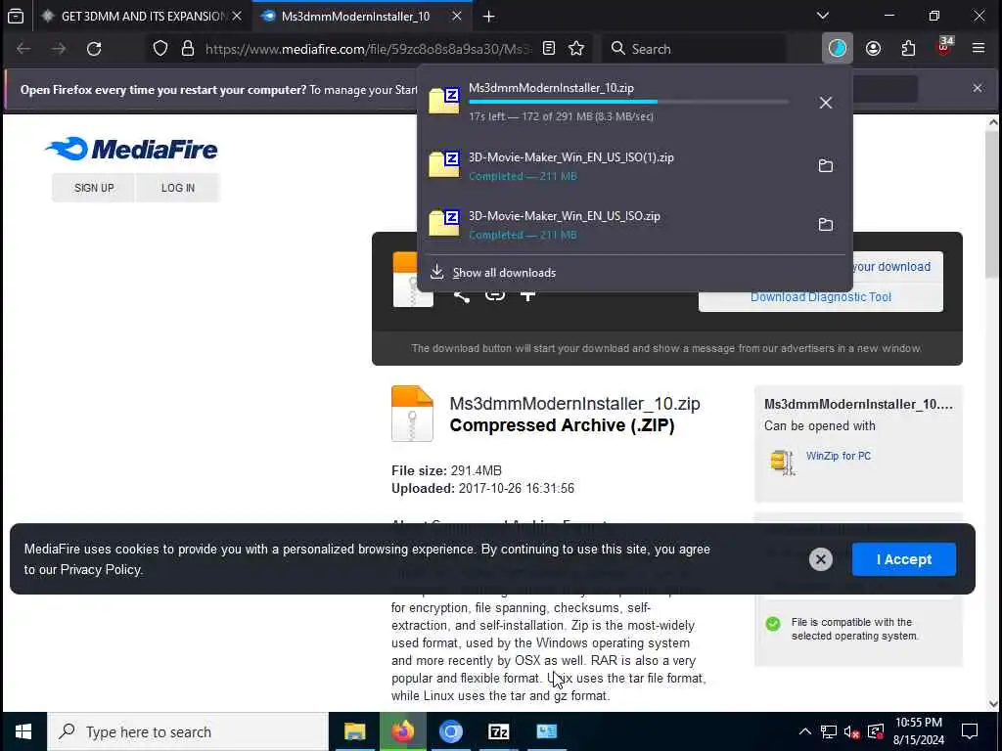This screenshot has width=1002, height=751.
Task: Dismiss the cookie banner with X
Action: click(x=821, y=559)
